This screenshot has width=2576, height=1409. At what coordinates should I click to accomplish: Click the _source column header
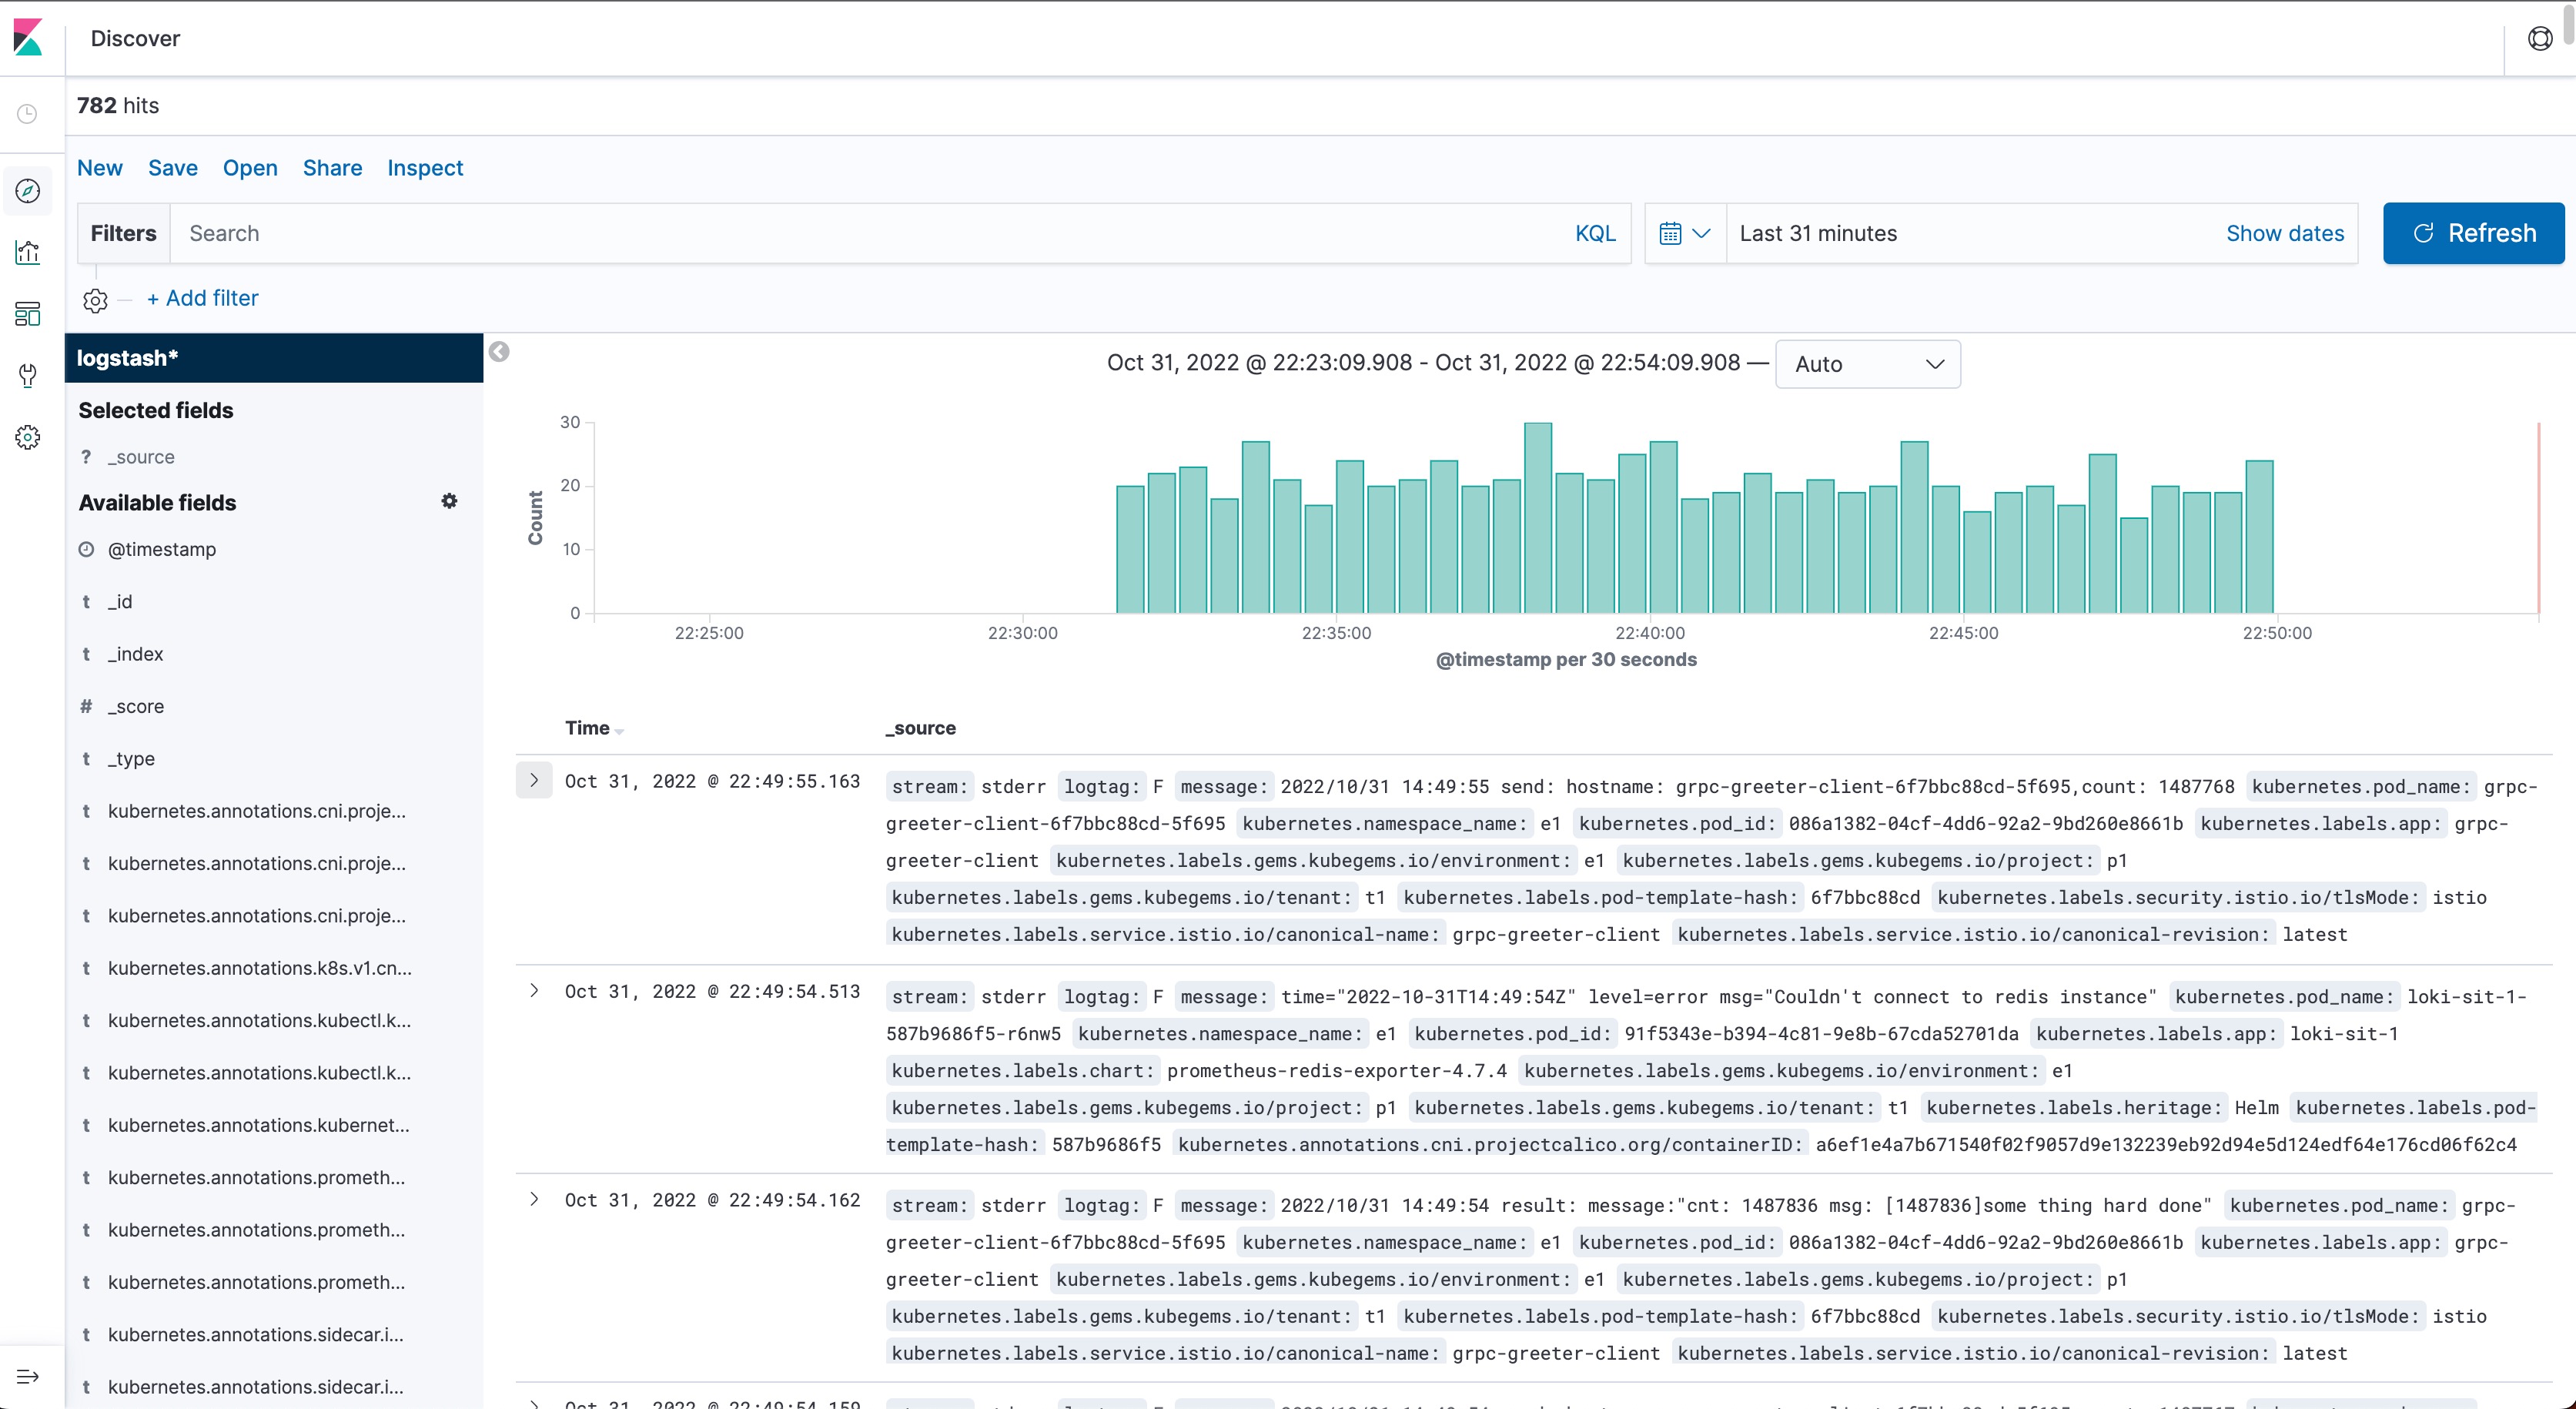(x=920, y=728)
